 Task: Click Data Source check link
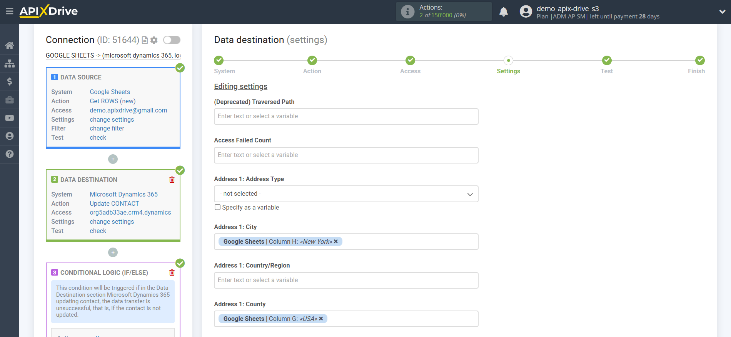click(98, 137)
